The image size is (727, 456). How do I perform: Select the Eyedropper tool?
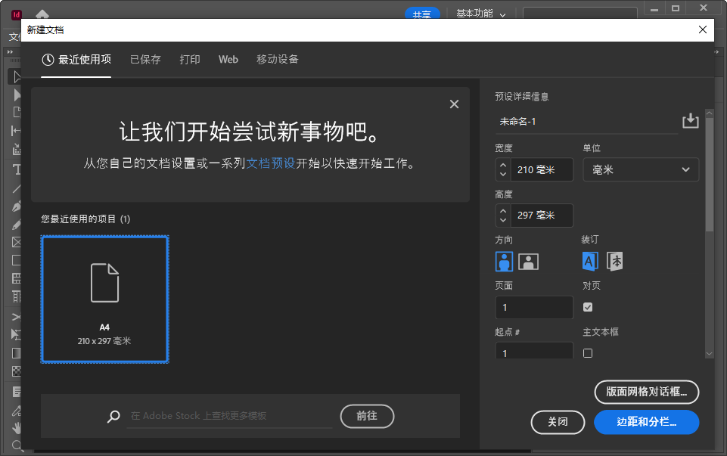(16, 410)
